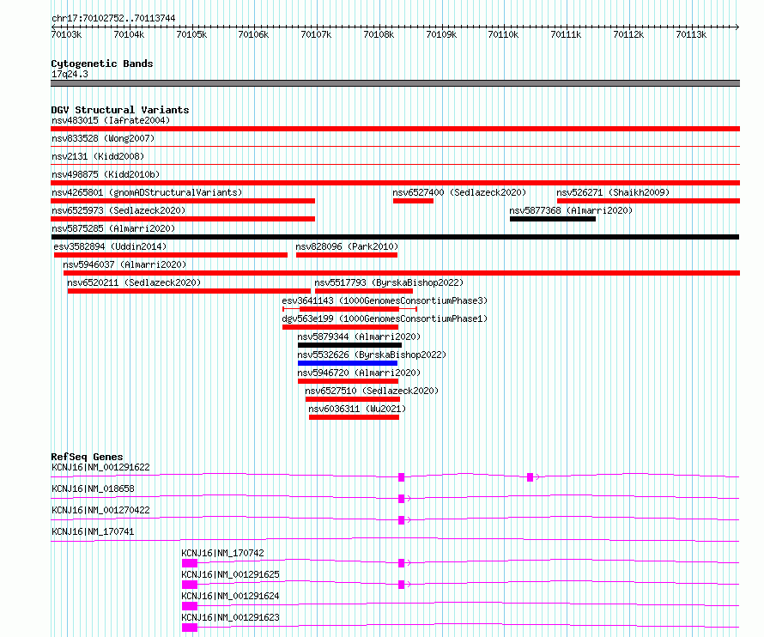Select nsv5946037 (Almarri2020) label
The height and width of the screenshot is (637, 764).
[124, 264]
